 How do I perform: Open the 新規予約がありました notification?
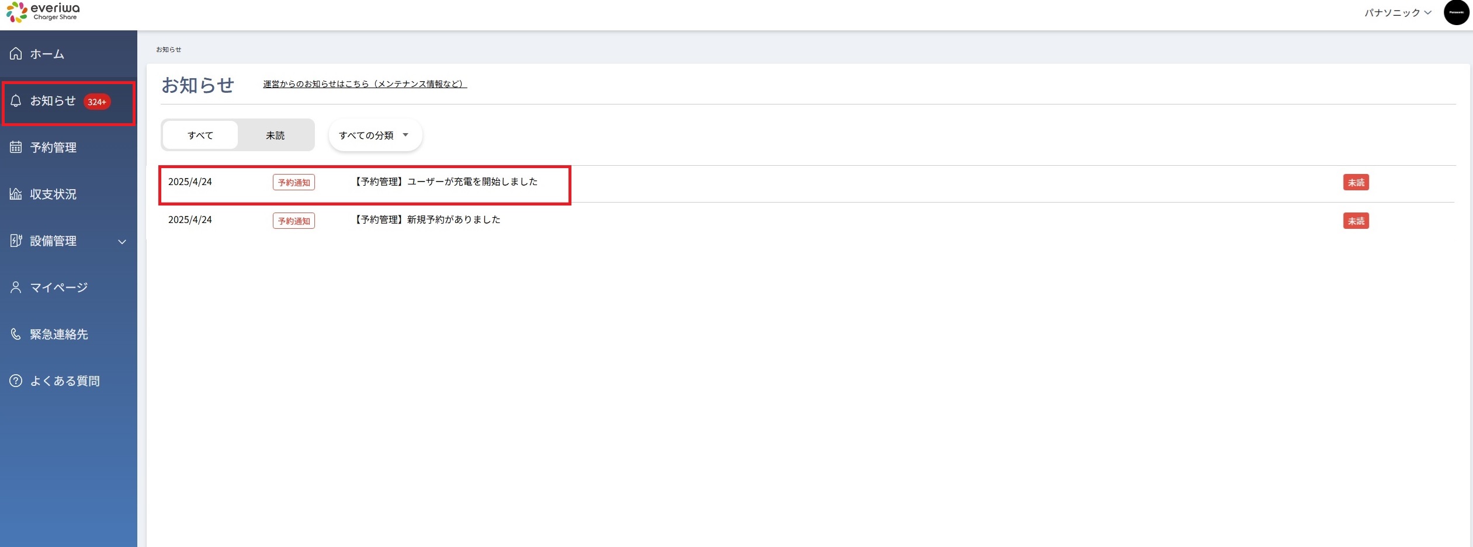click(428, 220)
